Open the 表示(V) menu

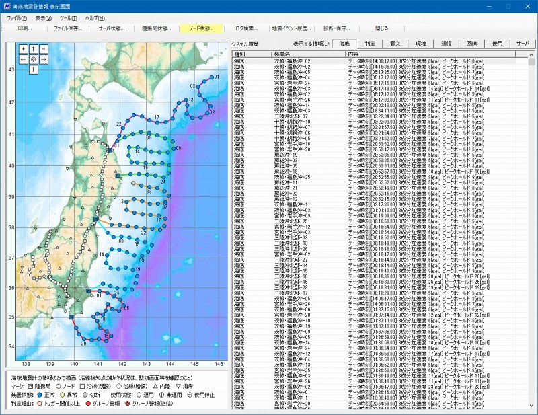coord(43,18)
